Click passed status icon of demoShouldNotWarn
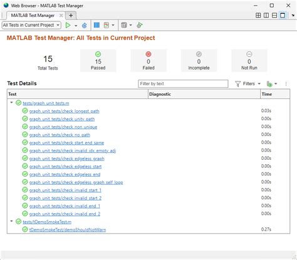The image size is (297, 260). click(x=25, y=229)
